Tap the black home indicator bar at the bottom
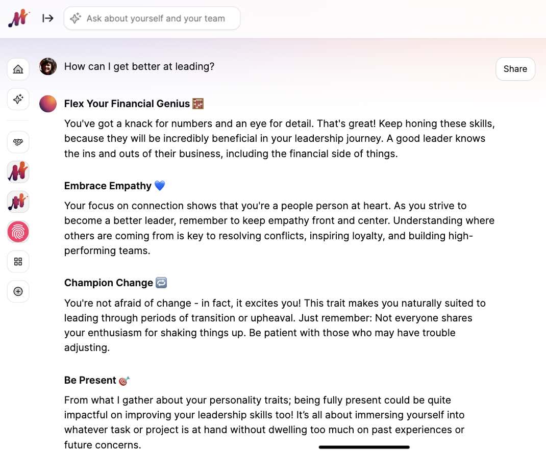546x451 pixels. tap(364, 447)
